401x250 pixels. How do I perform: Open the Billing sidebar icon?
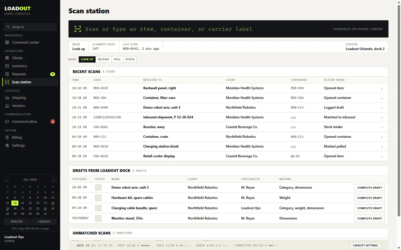point(7,137)
